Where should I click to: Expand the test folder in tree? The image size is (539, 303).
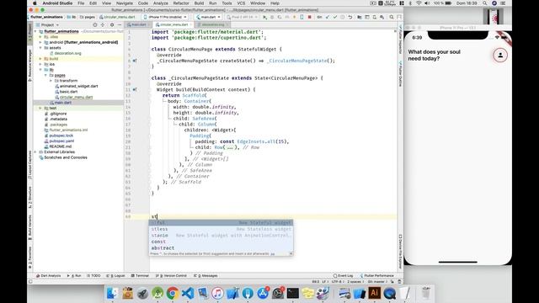[40, 108]
